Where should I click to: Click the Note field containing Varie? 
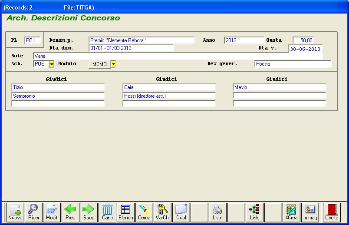(178, 56)
